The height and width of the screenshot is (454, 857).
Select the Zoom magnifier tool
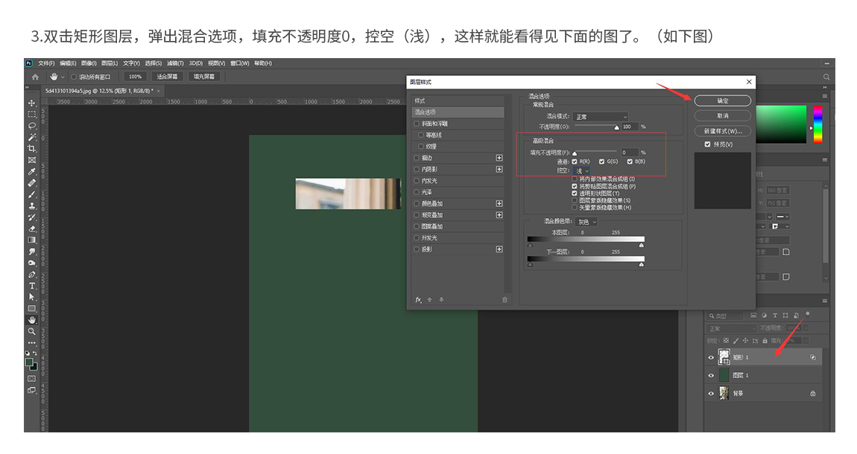coord(32,331)
